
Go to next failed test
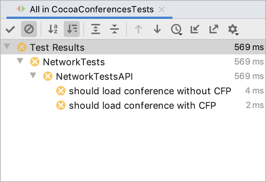157,29
